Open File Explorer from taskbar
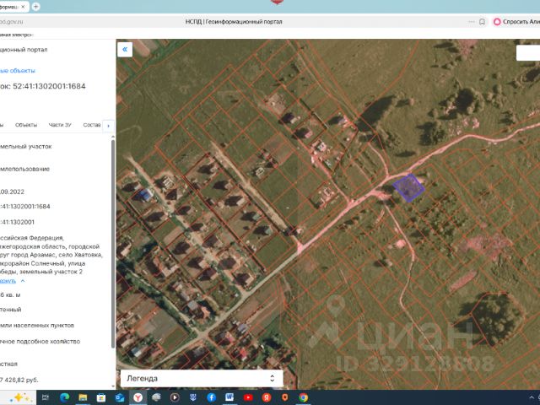The image size is (540, 405). click(83, 397)
